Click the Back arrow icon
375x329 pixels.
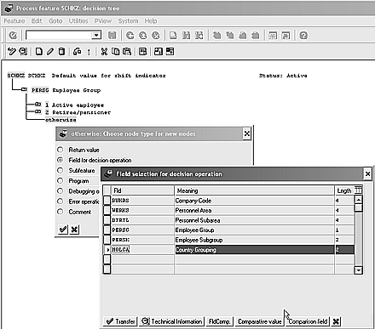click(x=130, y=36)
